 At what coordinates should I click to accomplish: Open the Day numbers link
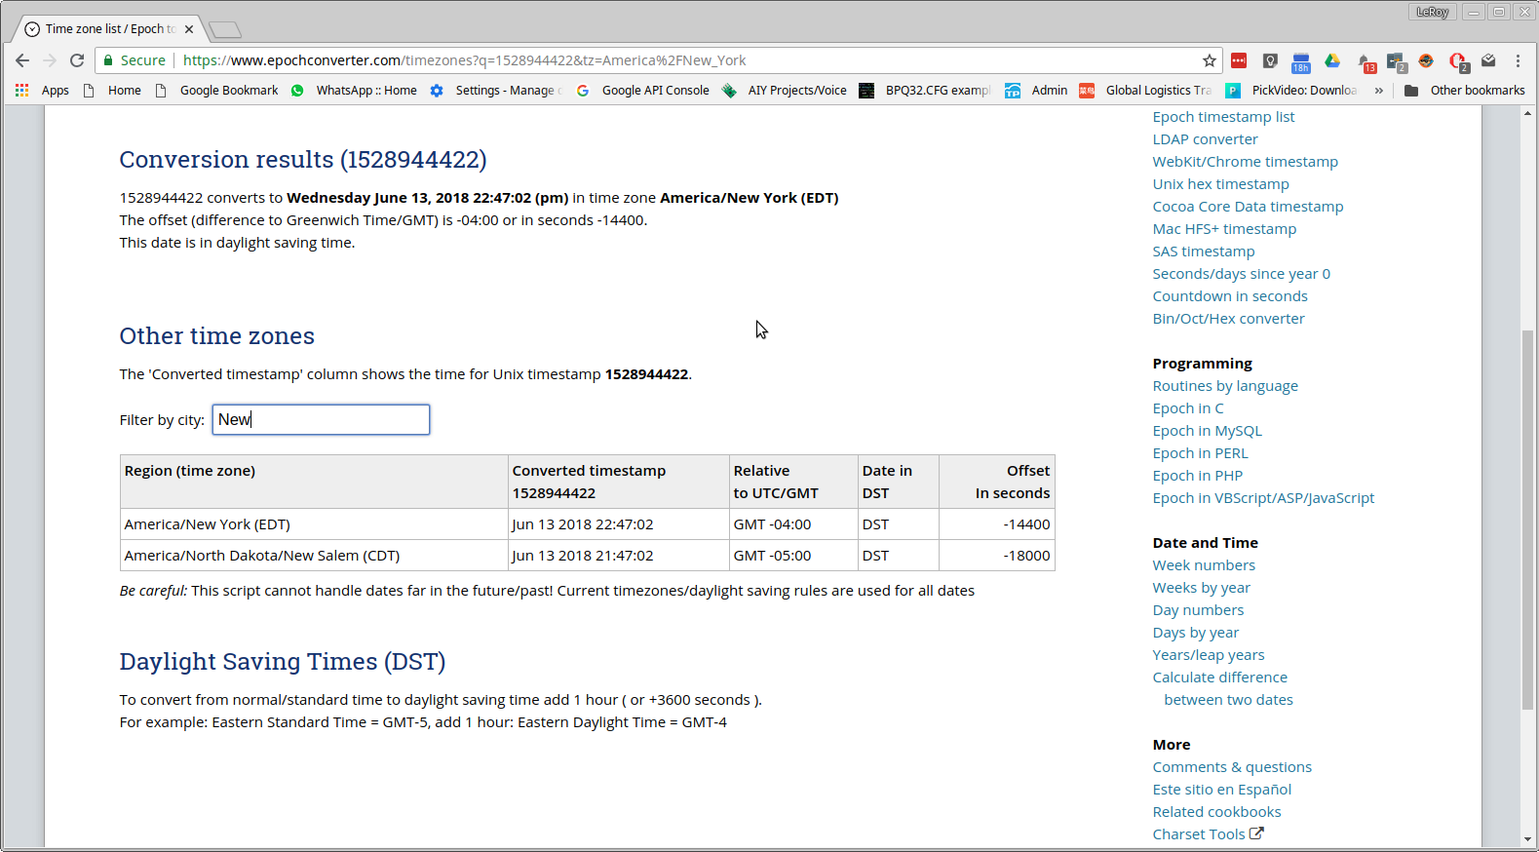(1198, 610)
